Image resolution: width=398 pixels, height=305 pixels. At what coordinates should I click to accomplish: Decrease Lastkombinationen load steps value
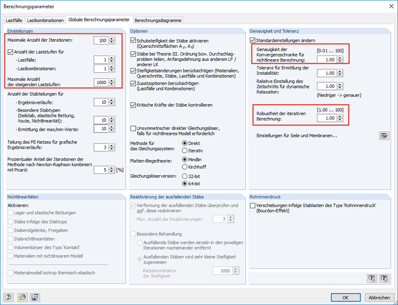point(112,70)
